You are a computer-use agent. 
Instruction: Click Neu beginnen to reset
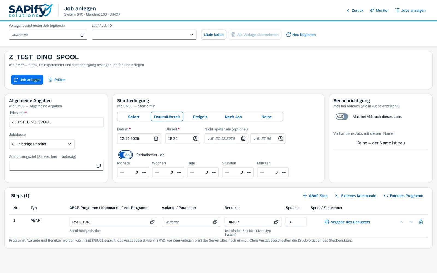point(301,35)
